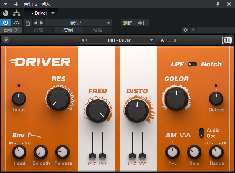The height and width of the screenshot is (173, 235).
Task: Click the AM envelope amount knob
Action: tap(172, 152)
